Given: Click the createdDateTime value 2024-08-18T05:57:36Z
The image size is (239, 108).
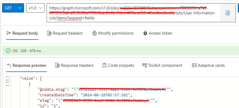Looking at the screenshot, I should coord(105,95).
